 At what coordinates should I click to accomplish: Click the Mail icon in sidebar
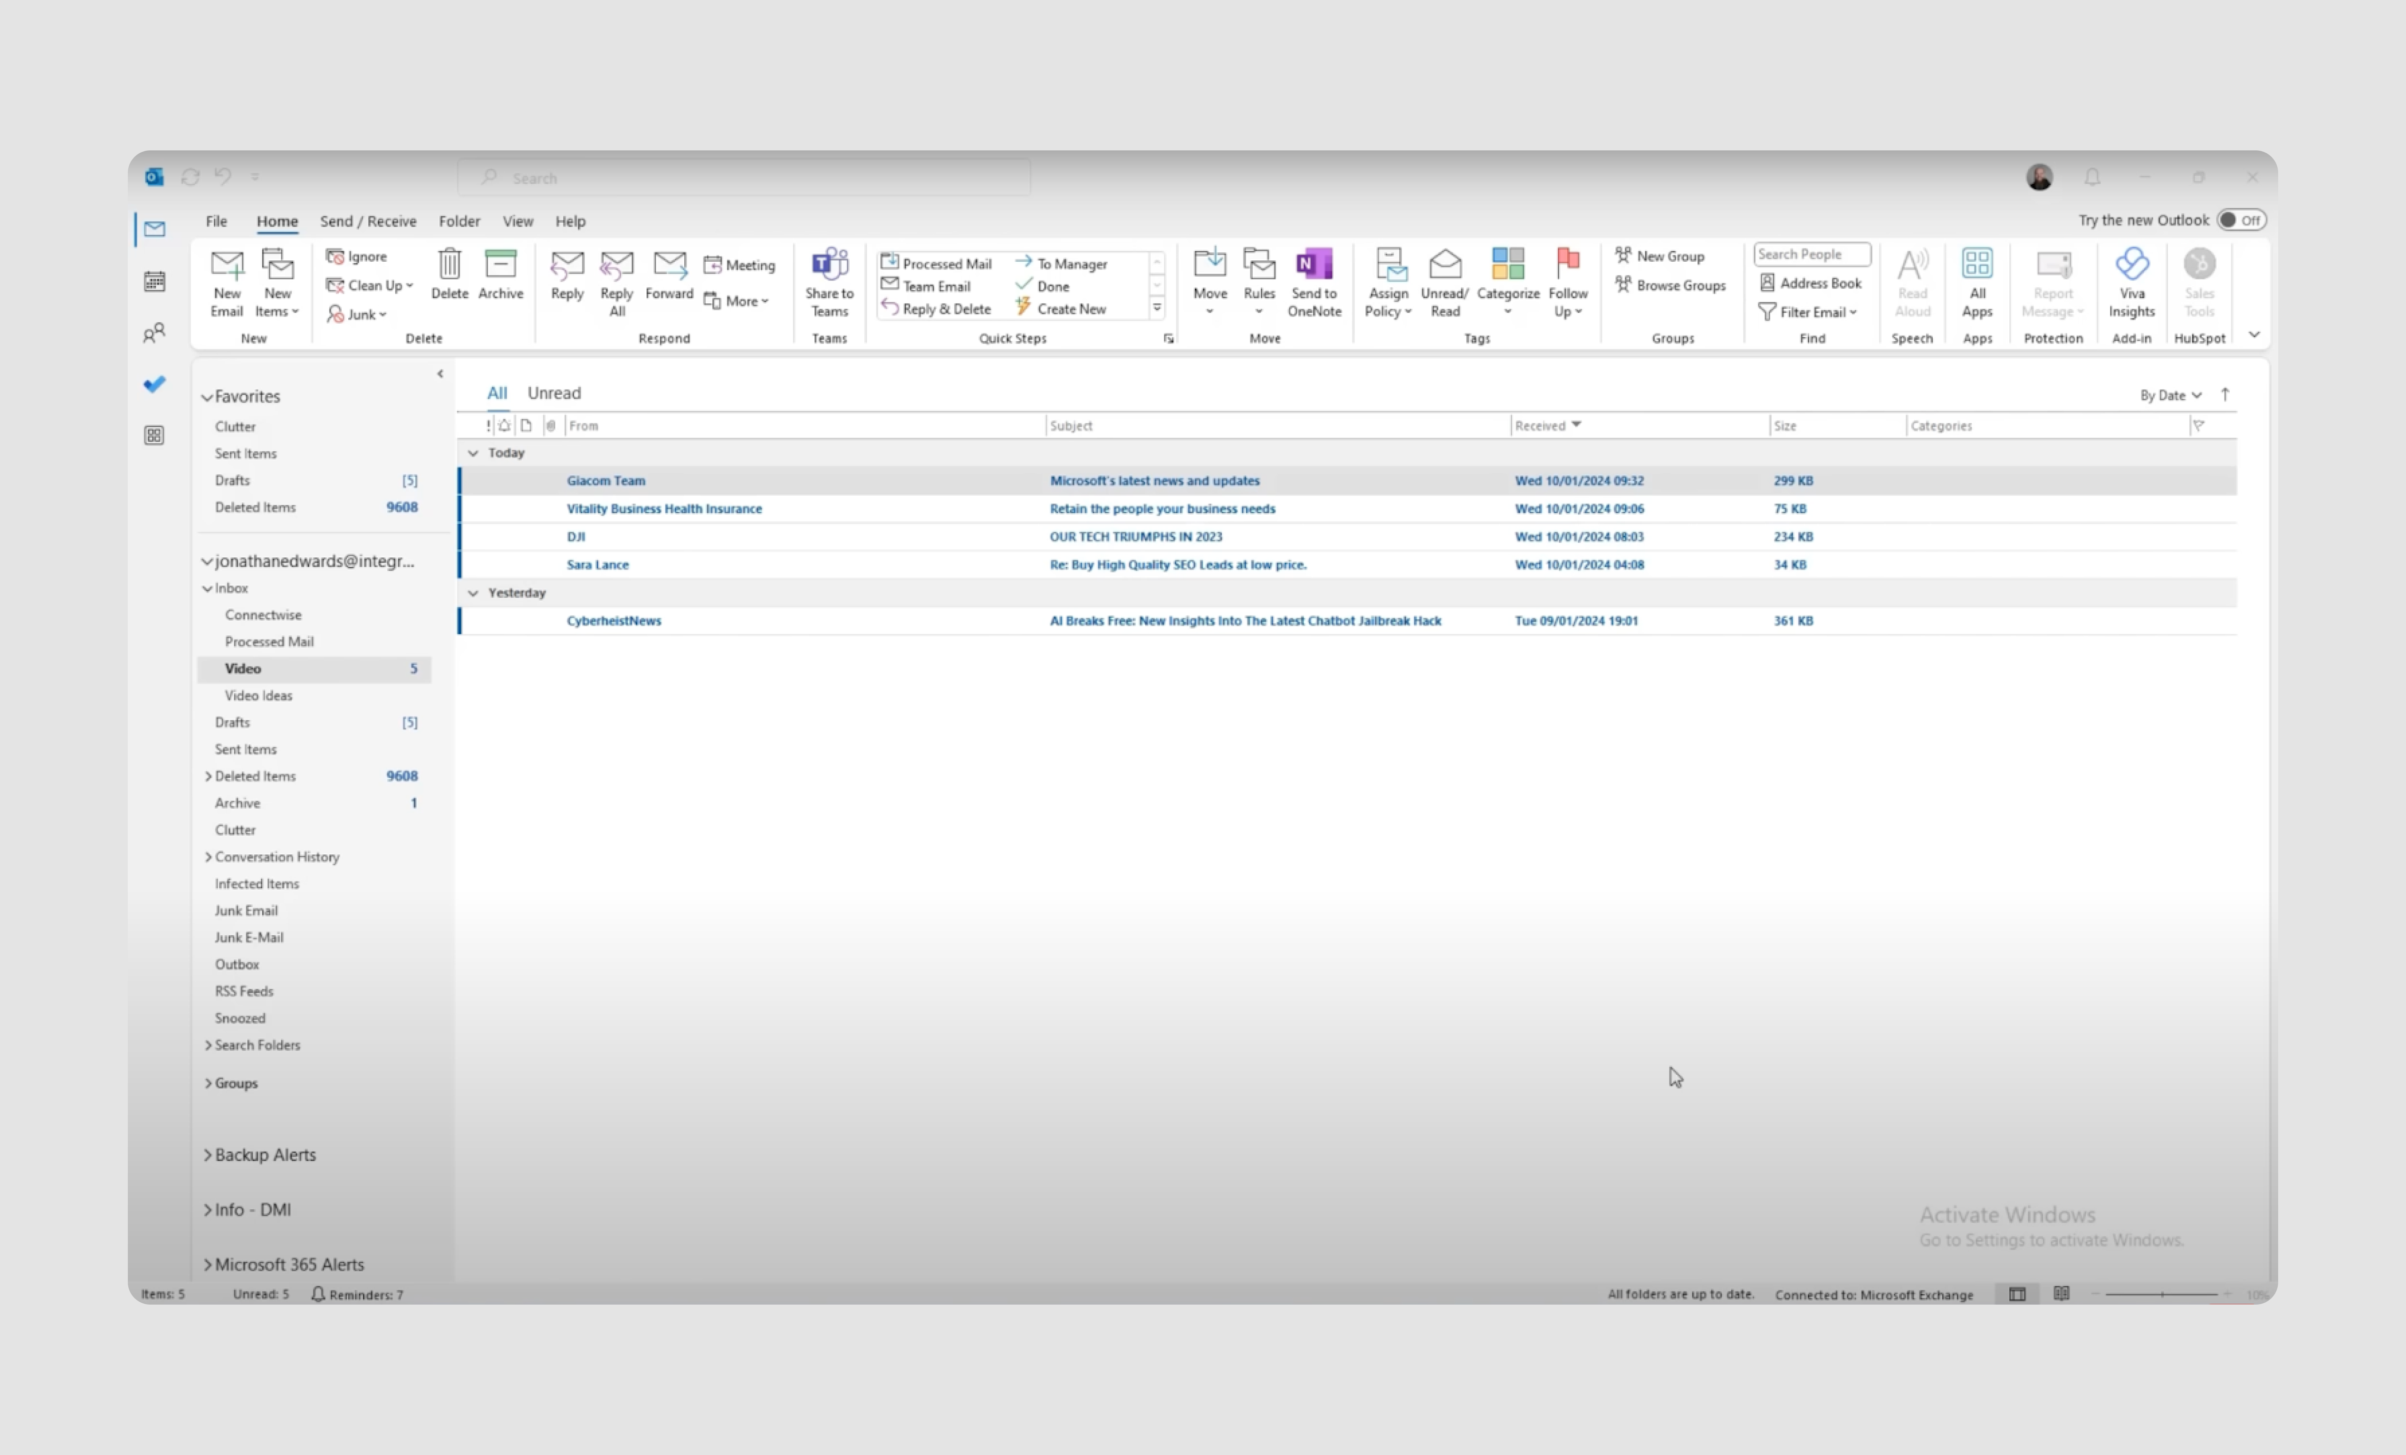point(154,229)
